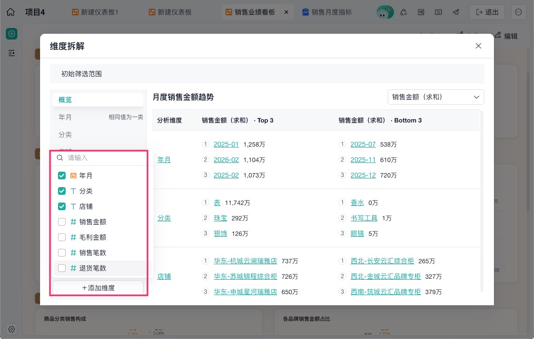The width and height of the screenshot is (534, 339).
Task: Click the paper plane publish icon
Action: [456, 12]
